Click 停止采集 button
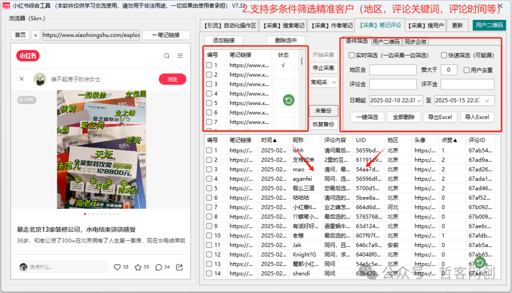512x293 pixels. tap(323, 68)
